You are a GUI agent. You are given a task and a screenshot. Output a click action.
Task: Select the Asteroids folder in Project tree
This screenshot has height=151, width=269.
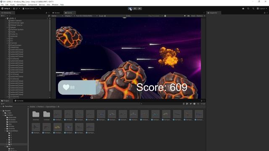pos(13,117)
